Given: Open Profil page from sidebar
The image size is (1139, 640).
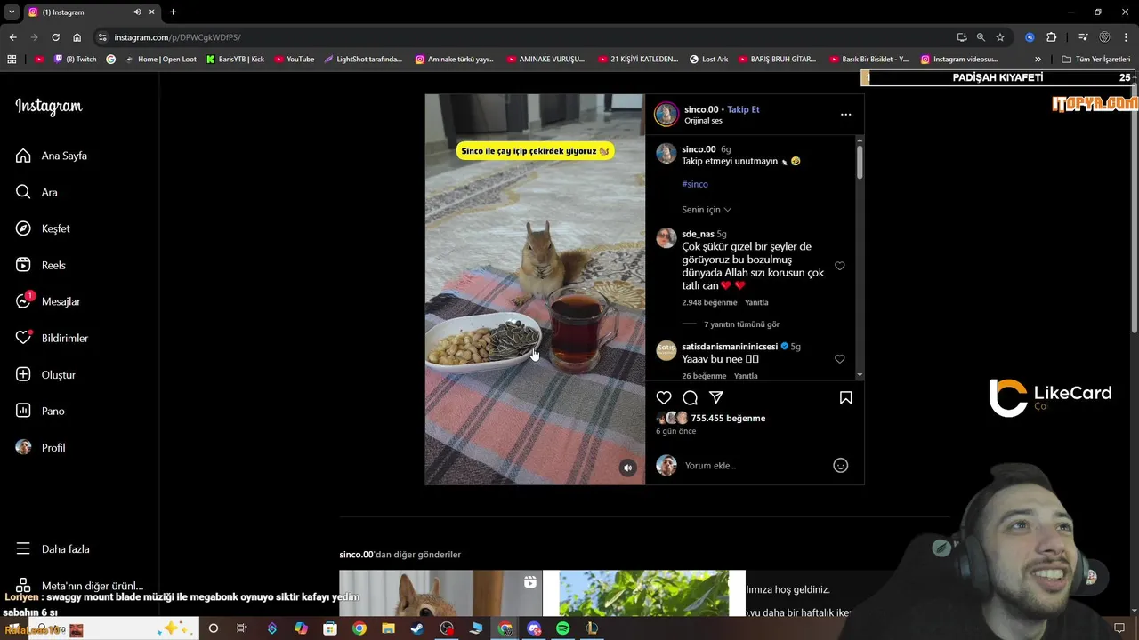Looking at the screenshot, I should click(40, 447).
